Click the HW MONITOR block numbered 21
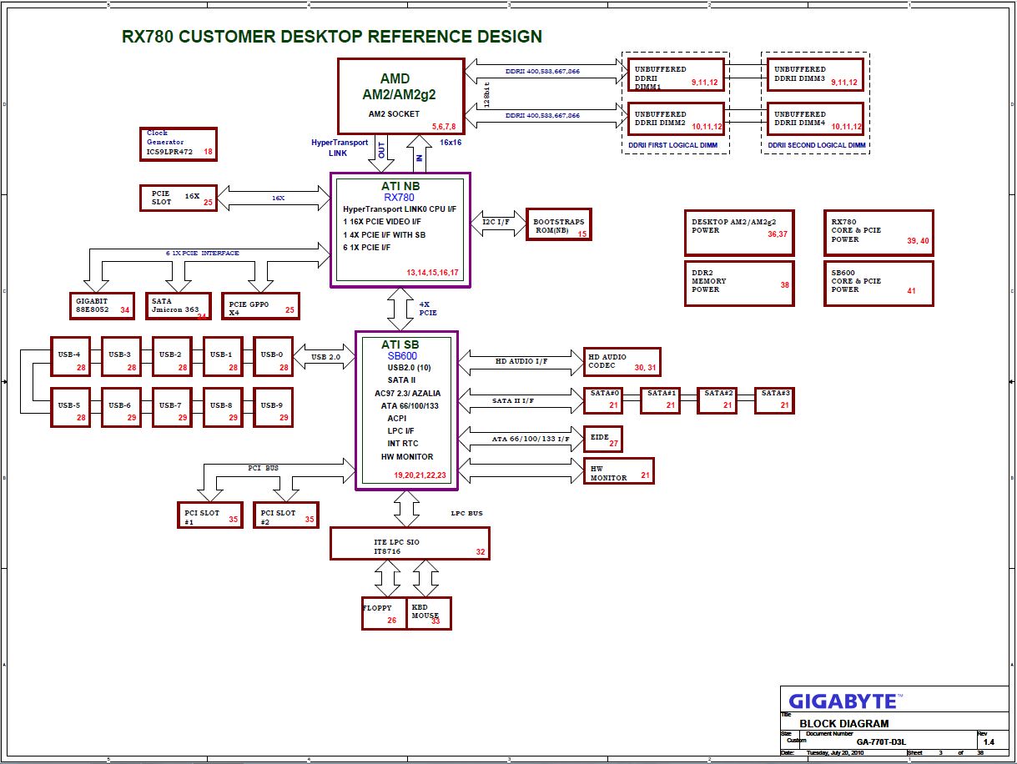 click(619, 471)
